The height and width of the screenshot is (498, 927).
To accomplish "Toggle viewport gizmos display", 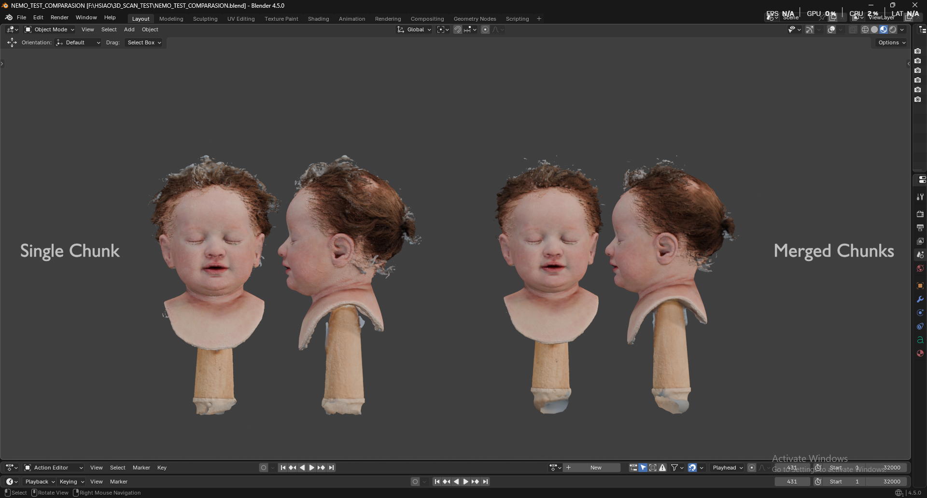I will coord(810,29).
